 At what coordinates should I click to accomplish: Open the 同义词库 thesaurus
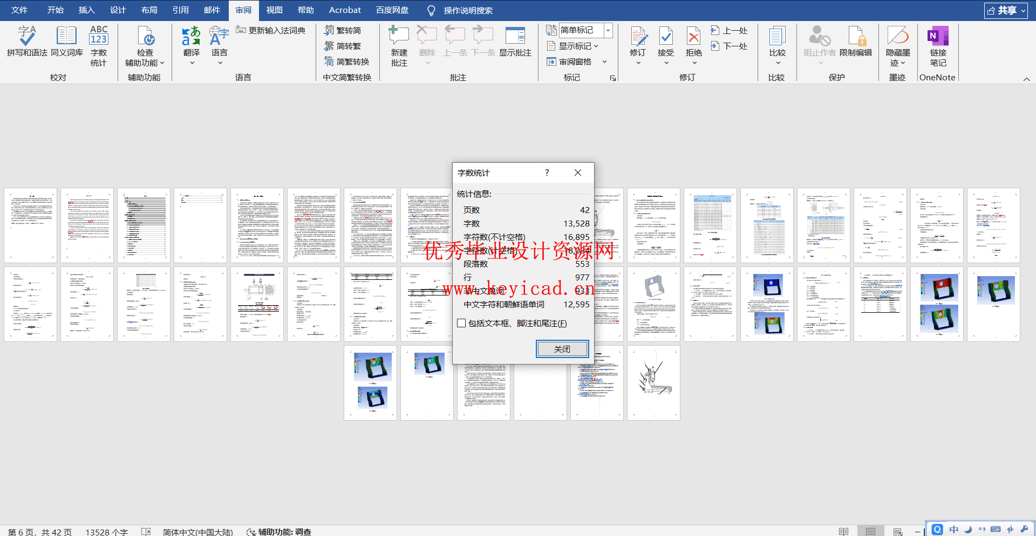click(x=66, y=41)
